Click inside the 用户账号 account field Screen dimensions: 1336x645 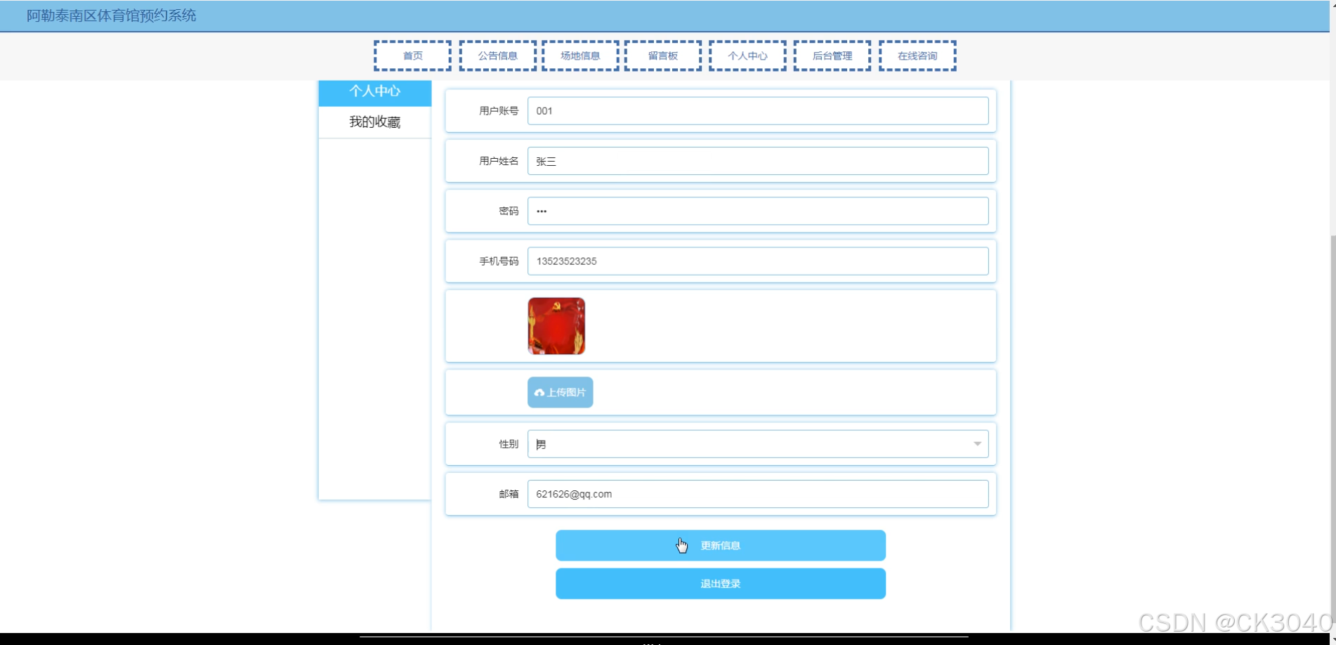[758, 111]
